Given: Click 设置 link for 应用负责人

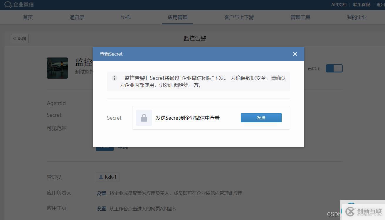Looking at the screenshot, I should coord(101,193).
